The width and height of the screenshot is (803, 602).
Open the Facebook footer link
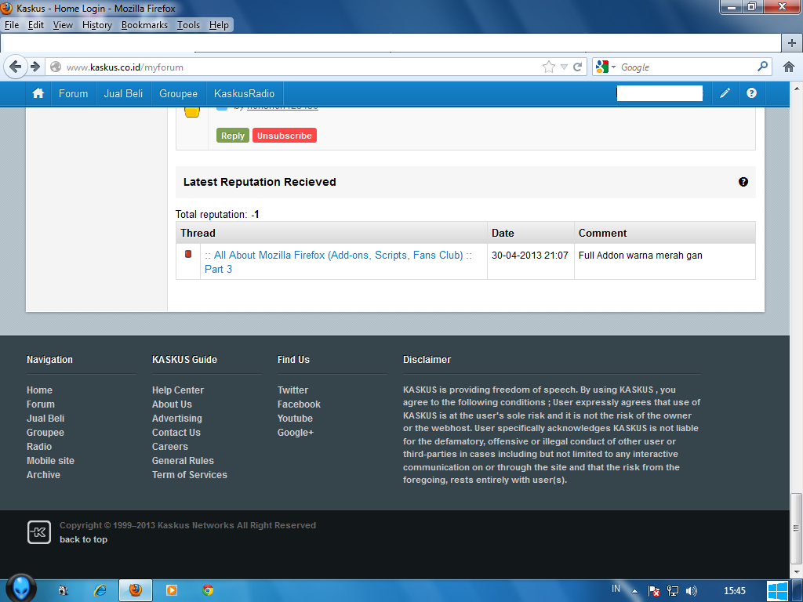click(x=299, y=404)
